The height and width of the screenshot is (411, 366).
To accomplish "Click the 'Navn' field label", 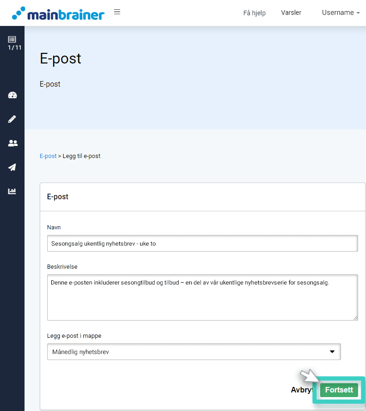I will pos(54,227).
